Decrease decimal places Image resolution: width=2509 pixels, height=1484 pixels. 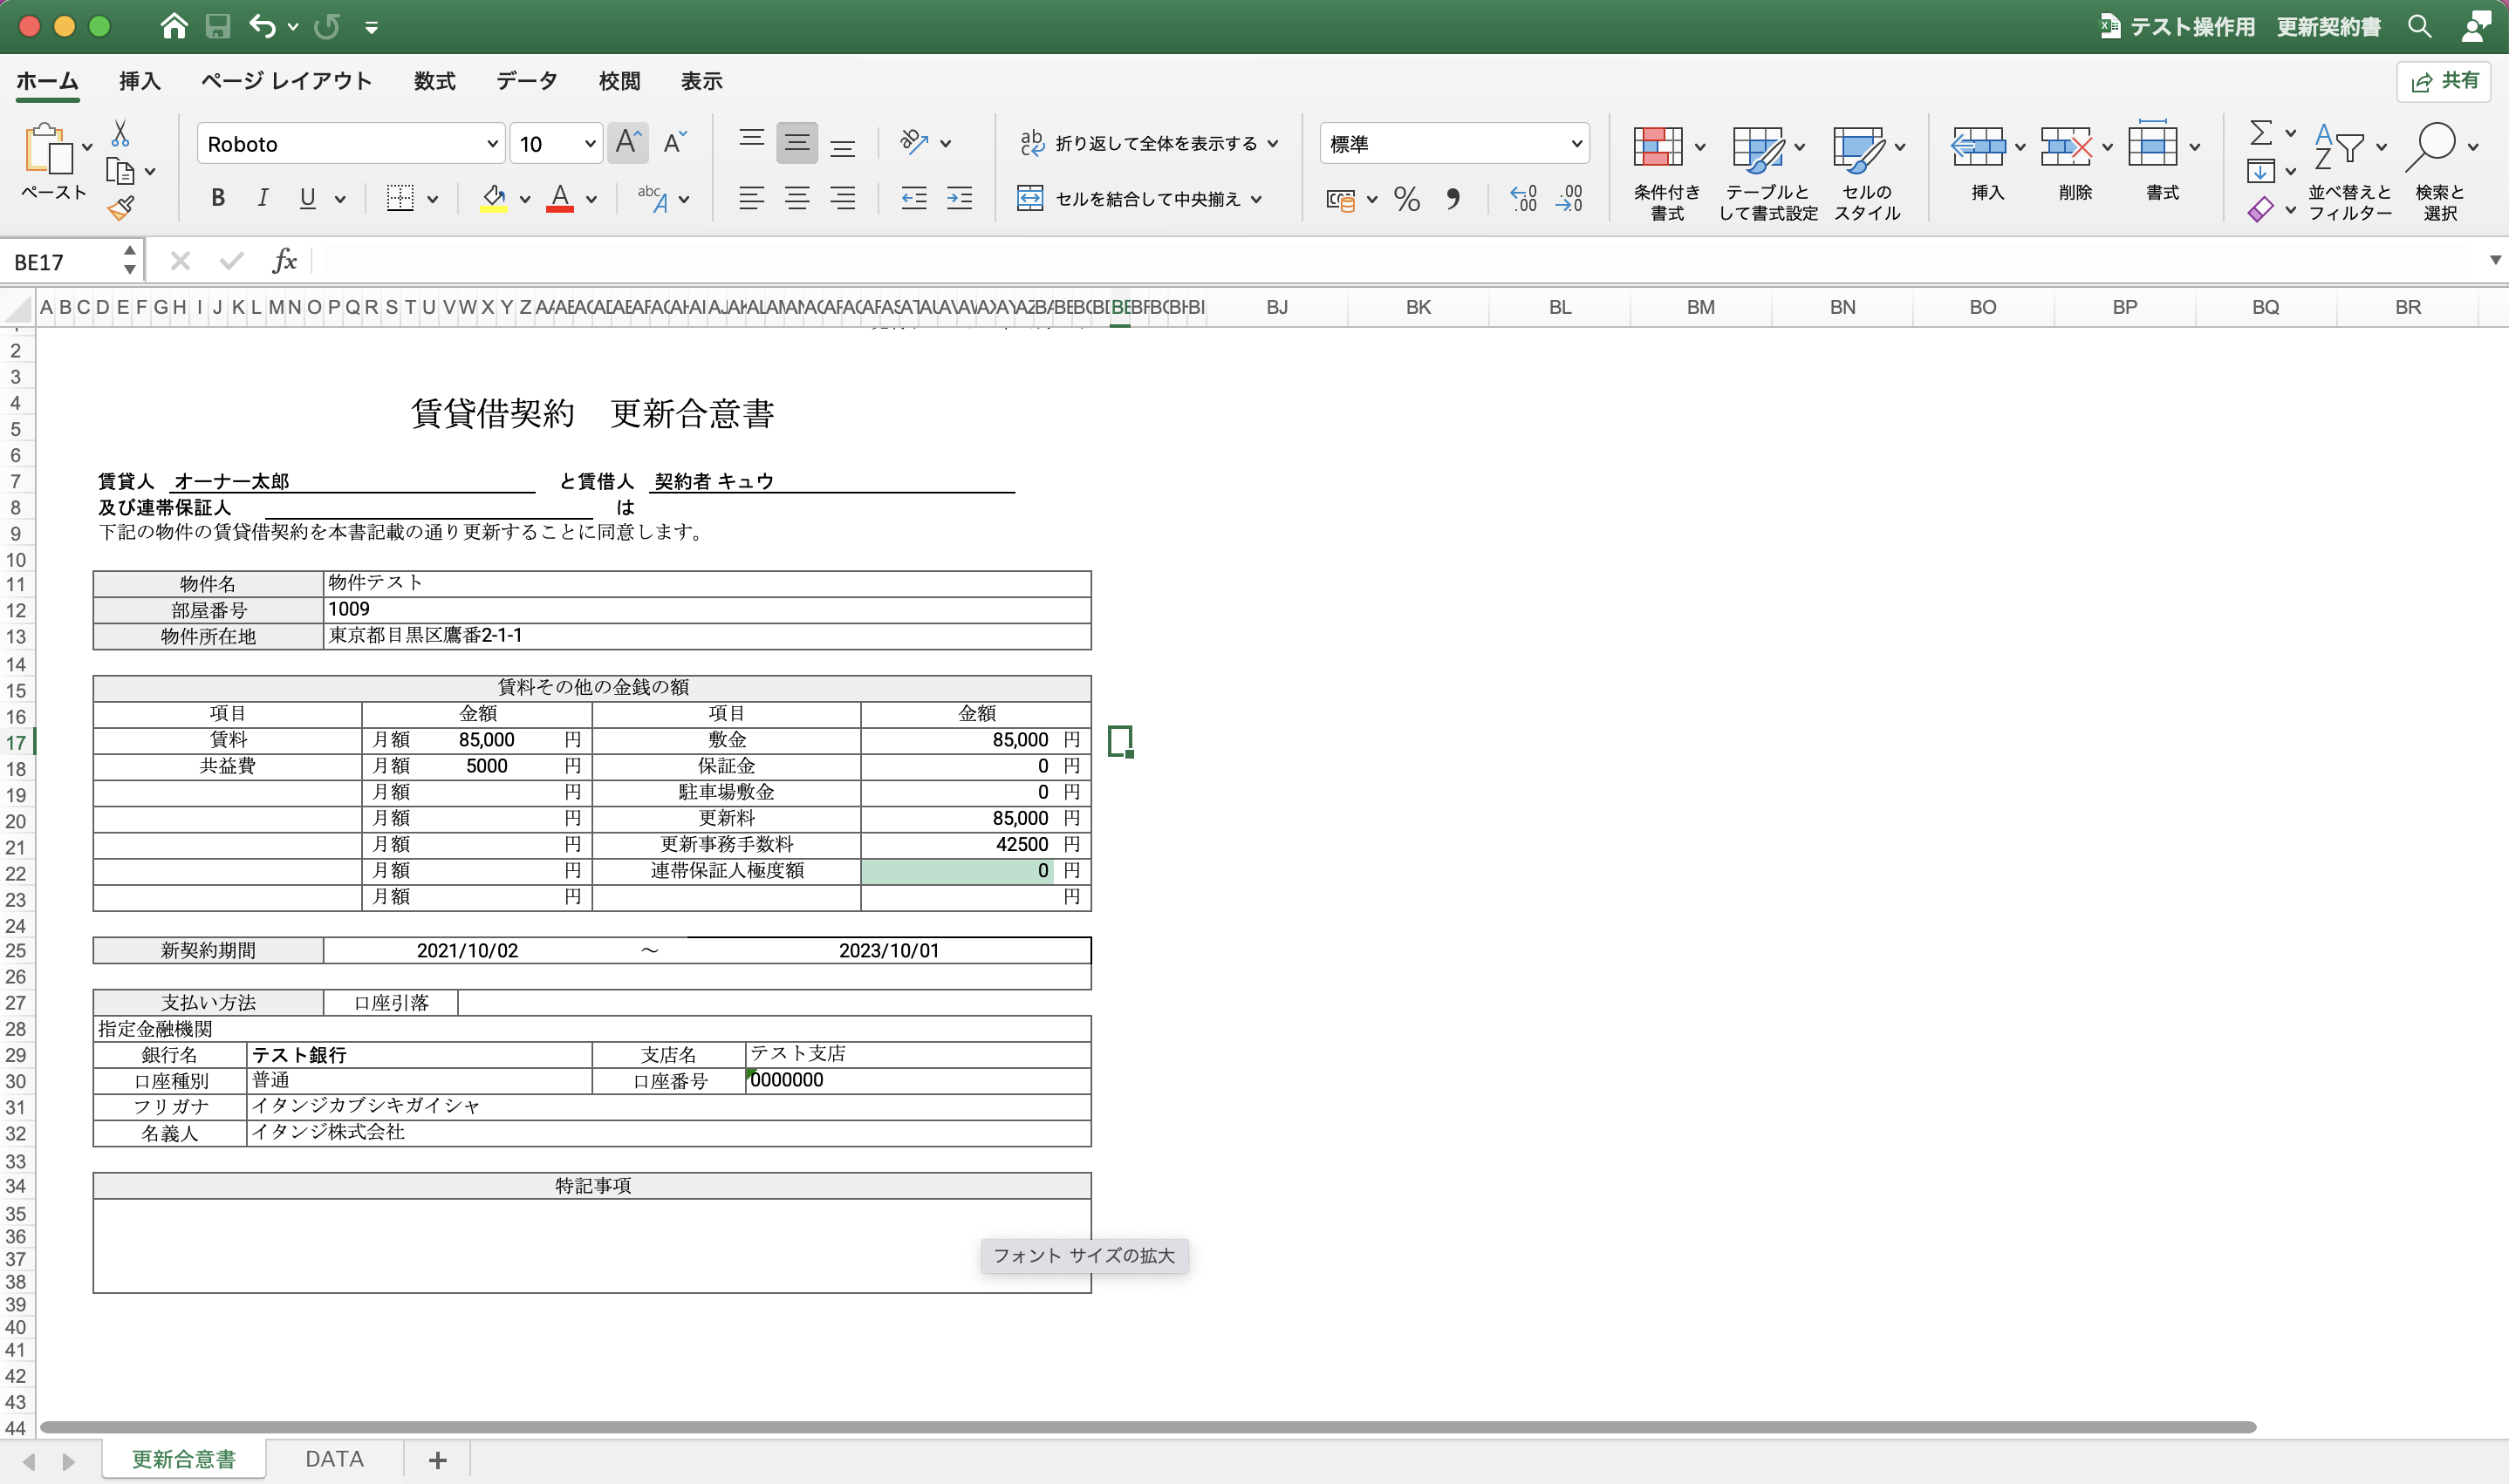[1569, 198]
